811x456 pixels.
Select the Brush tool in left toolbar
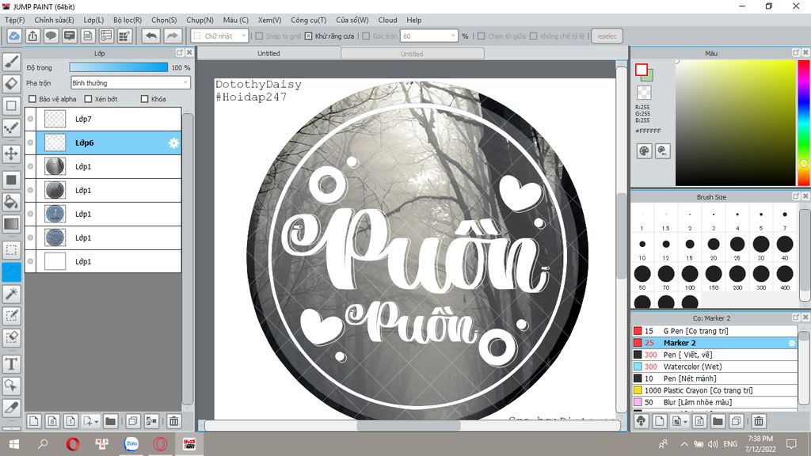coord(11,61)
